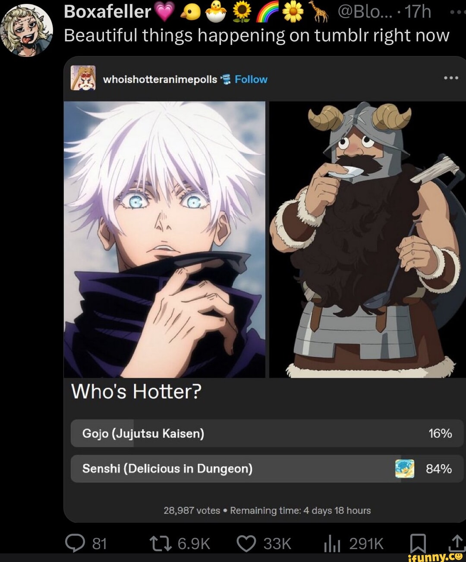Vote for Senshi (Delicious in Dungeon) option
This screenshot has height=562, width=466.
coord(267,468)
